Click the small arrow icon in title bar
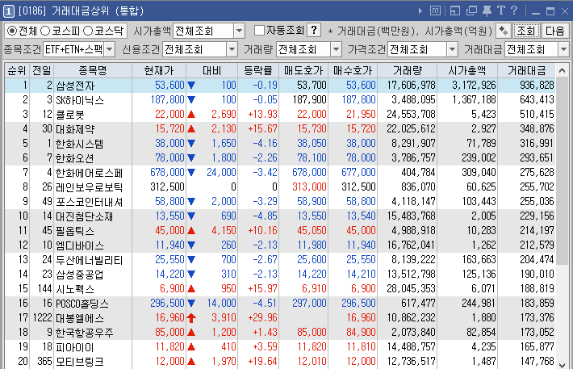Image resolution: width=573 pixels, height=369 pixels. click(420, 11)
